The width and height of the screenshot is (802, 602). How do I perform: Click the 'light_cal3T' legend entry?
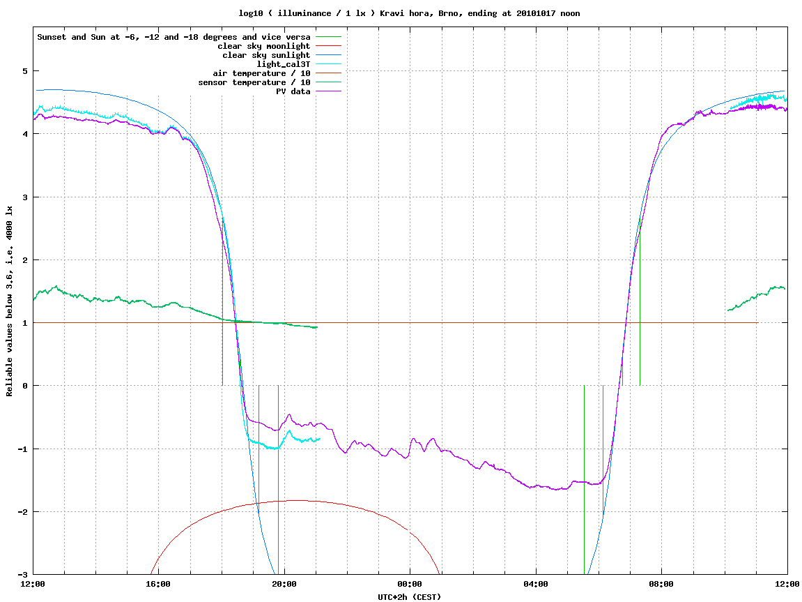coord(284,64)
